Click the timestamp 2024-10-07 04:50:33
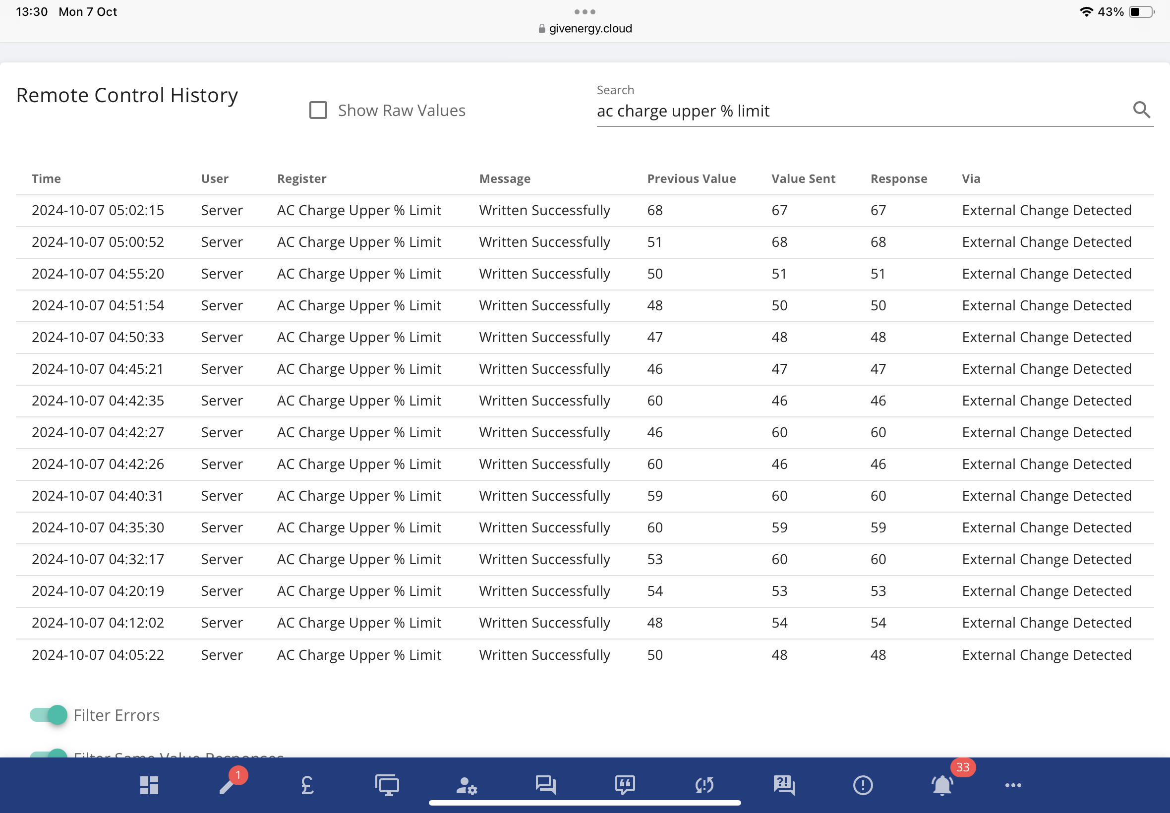 point(98,337)
